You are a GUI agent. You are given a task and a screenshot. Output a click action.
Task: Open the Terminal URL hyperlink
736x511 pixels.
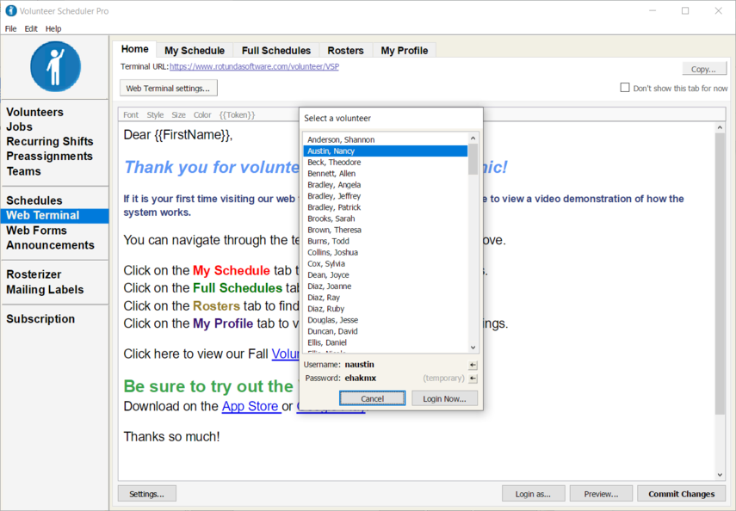click(x=254, y=66)
